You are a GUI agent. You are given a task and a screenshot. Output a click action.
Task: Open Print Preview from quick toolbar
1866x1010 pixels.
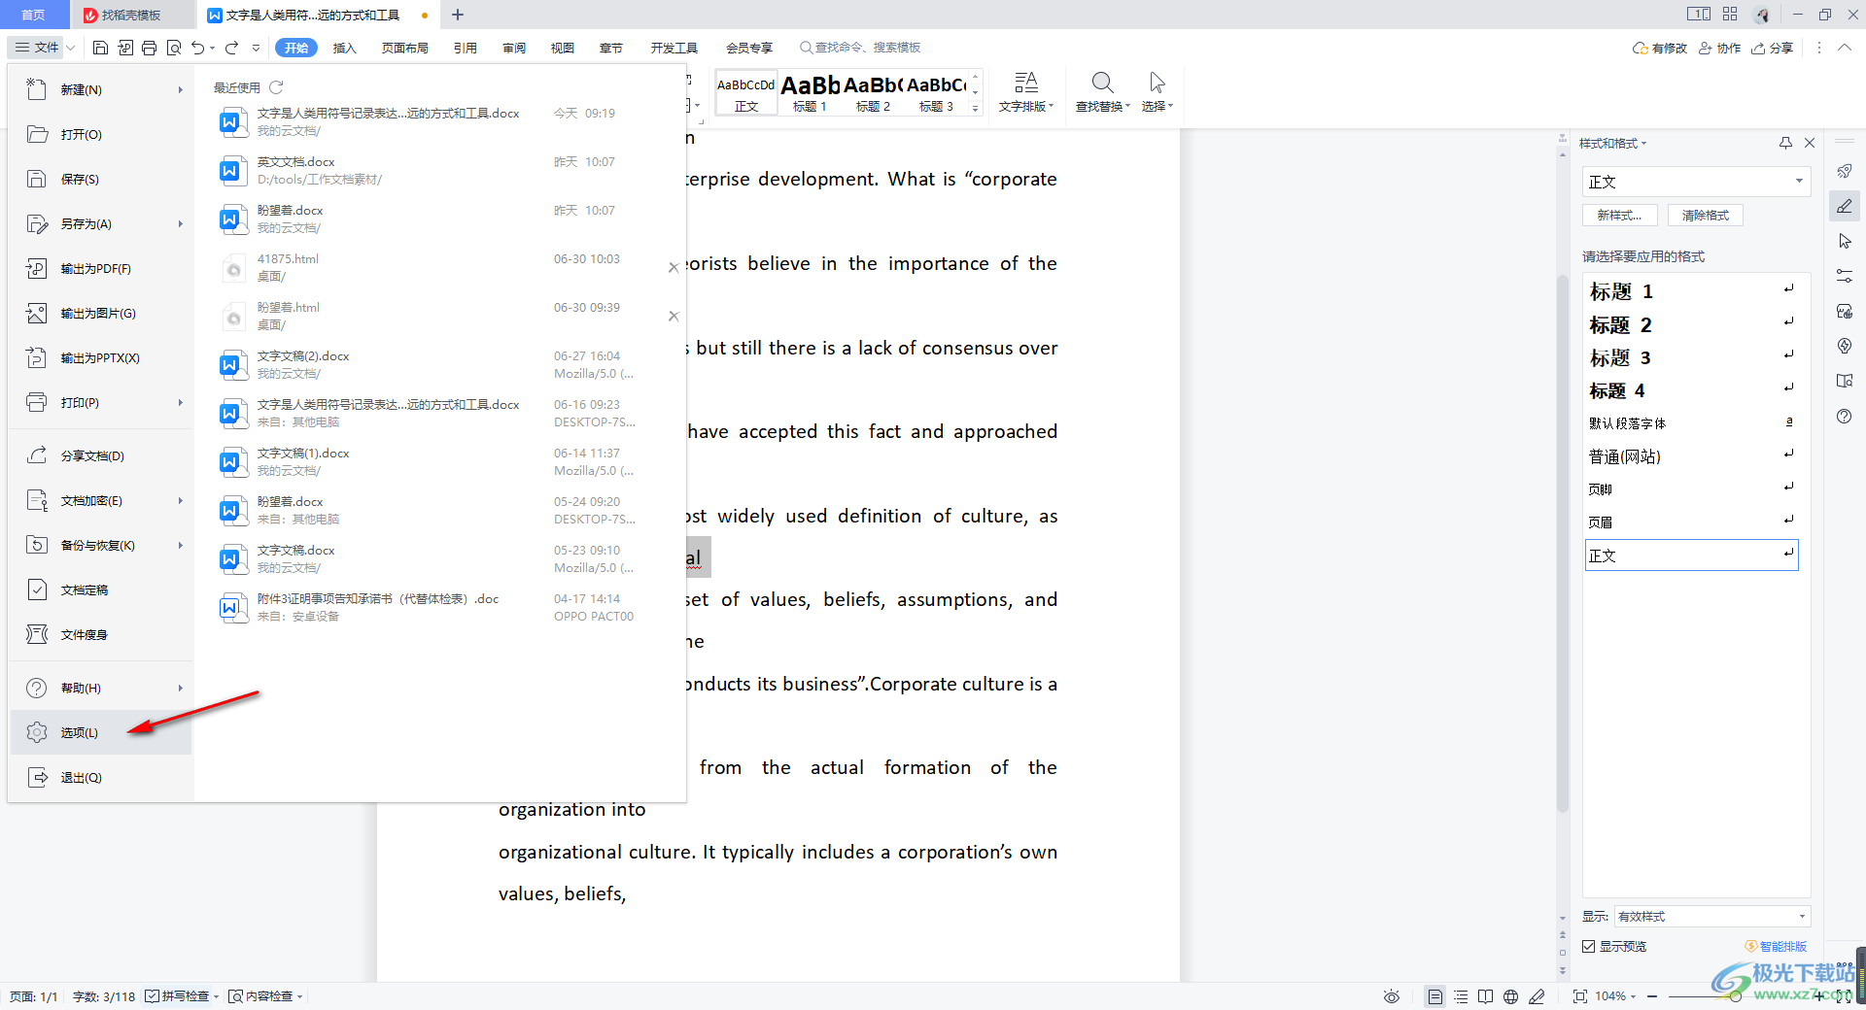[174, 48]
